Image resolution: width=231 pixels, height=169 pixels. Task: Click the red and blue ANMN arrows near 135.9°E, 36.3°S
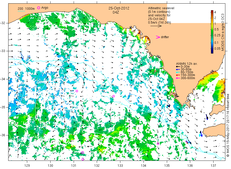[188, 142]
